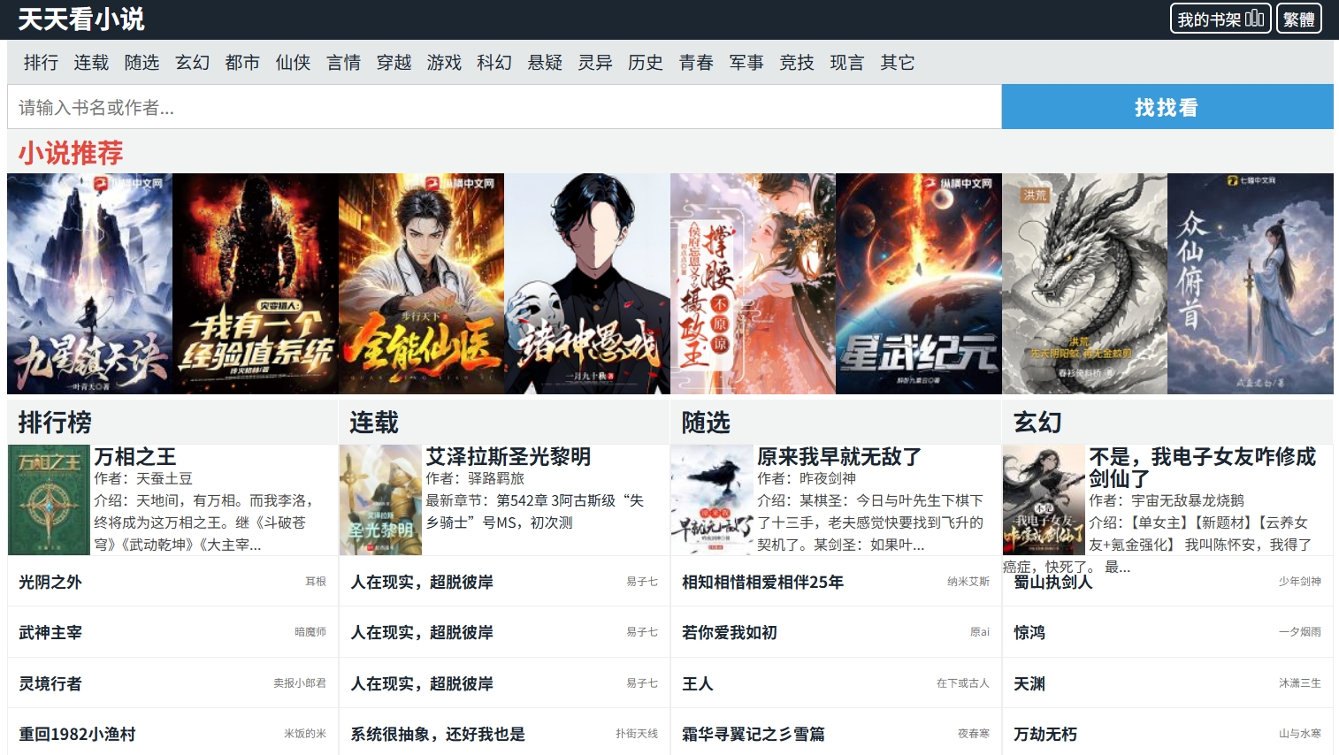Open the 现言 category

point(847,62)
